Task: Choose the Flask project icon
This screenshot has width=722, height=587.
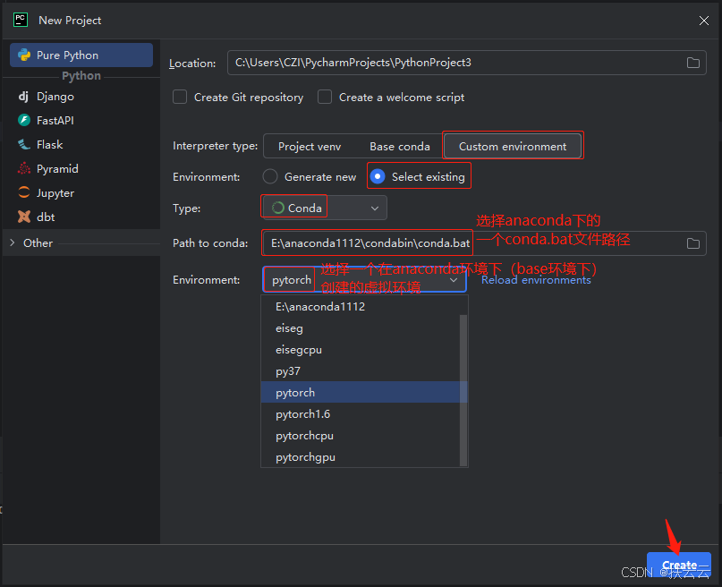Action: point(24,145)
